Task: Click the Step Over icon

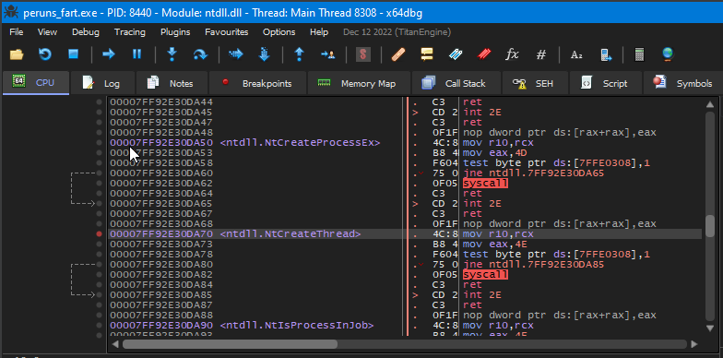Action: (200, 54)
